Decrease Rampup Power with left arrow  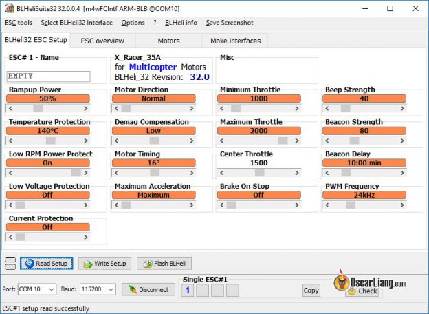[10, 109]
